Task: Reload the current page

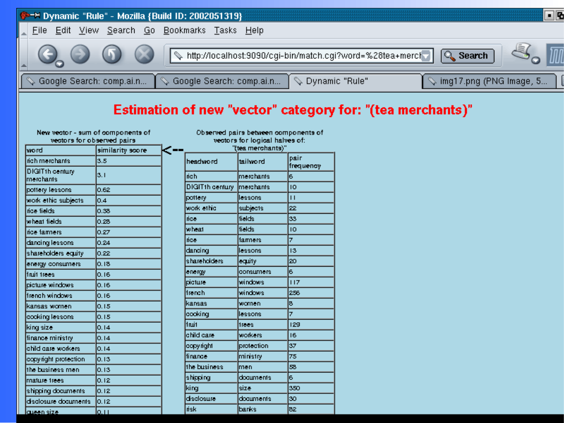Action: (x=112, y=54)
